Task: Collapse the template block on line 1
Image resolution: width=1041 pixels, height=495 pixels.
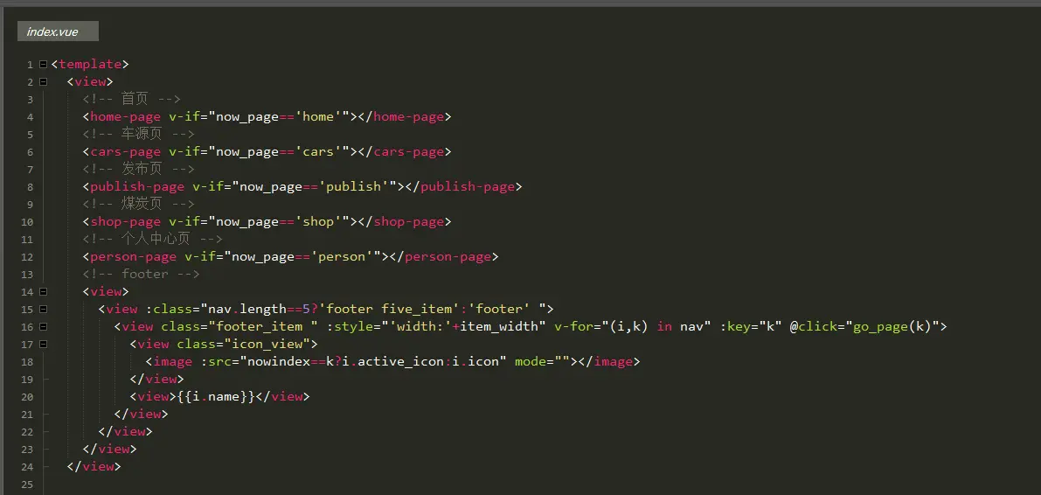Action: (x=43, y=65)
